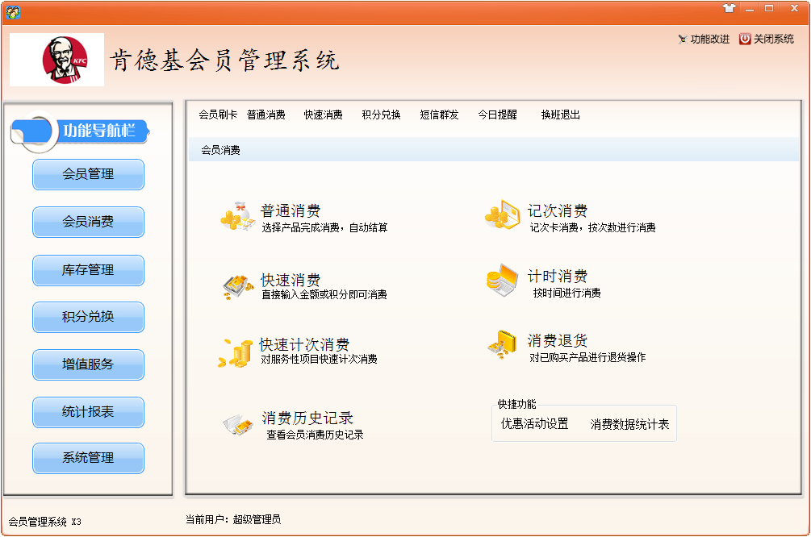Open 会员消费 in the sidebar
The image size is (811, 537).
point(89,223)
